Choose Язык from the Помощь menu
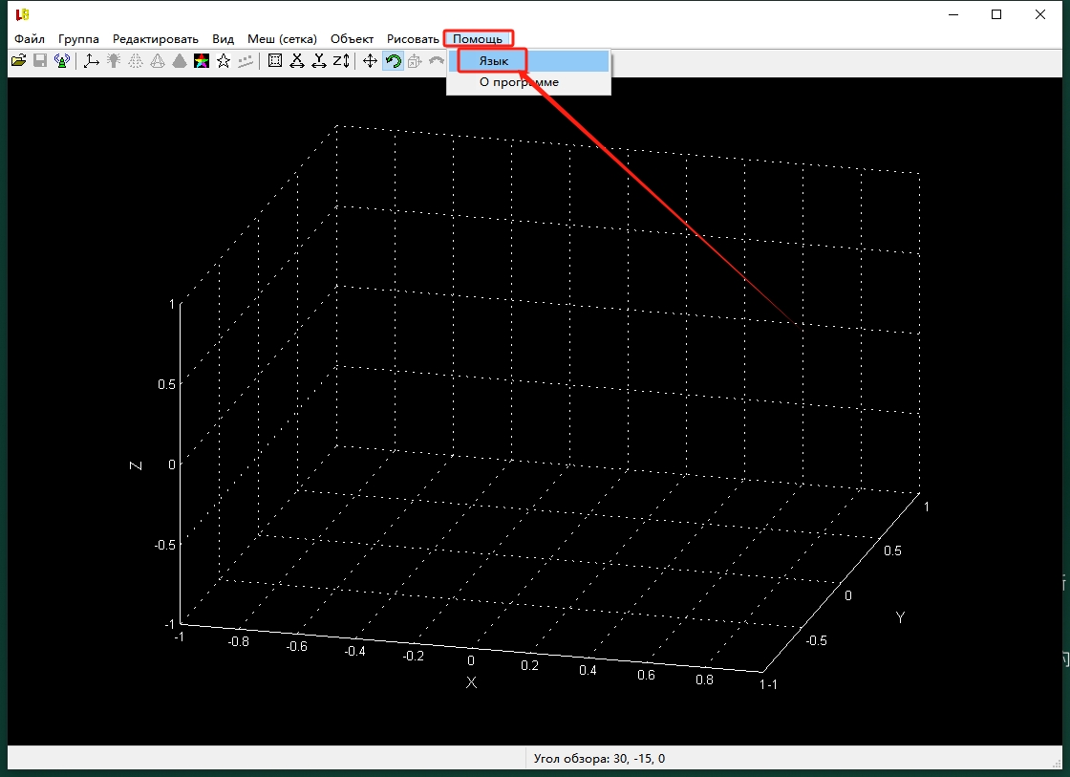The height and width of the screenshot is (777, 1070). pyautogui.click(x=494, y=61)
